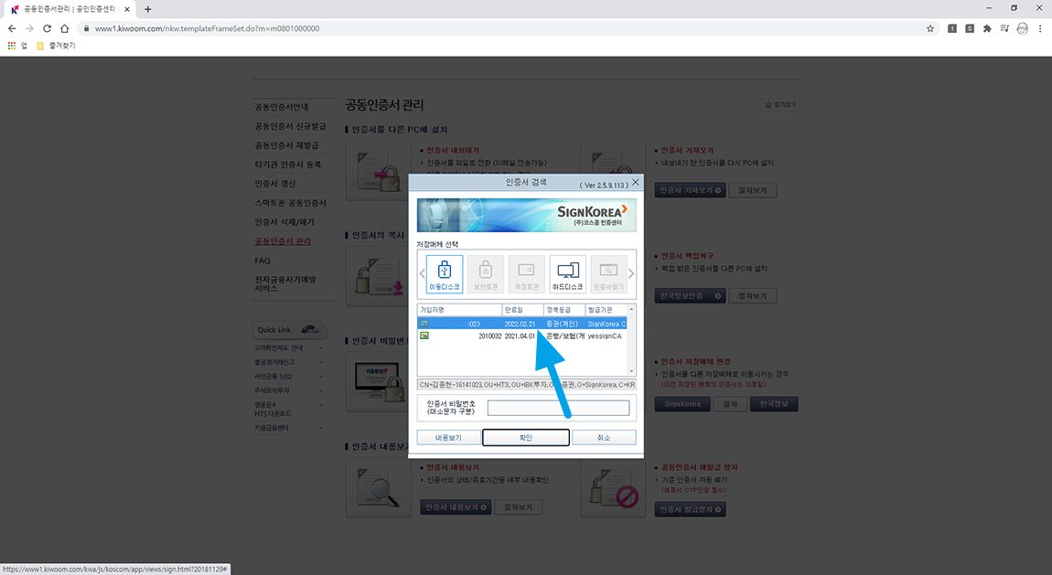Click the 키움증권 monitor image
The height and width of the screenshot is (575, 1052).
pos(379,382)
